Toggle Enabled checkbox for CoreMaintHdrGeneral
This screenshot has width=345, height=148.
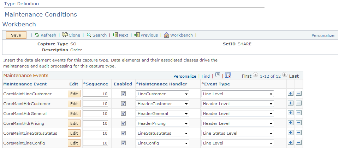pyautogui.click(x=123, y=114)
